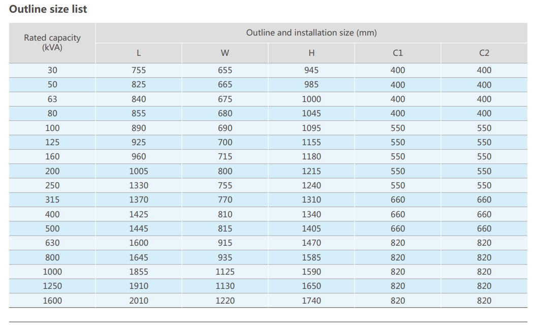The width and height of the screenshot is (538, 328).
Task: Click the C2 value for the 125 kVA row
Action: click(484, 142)
